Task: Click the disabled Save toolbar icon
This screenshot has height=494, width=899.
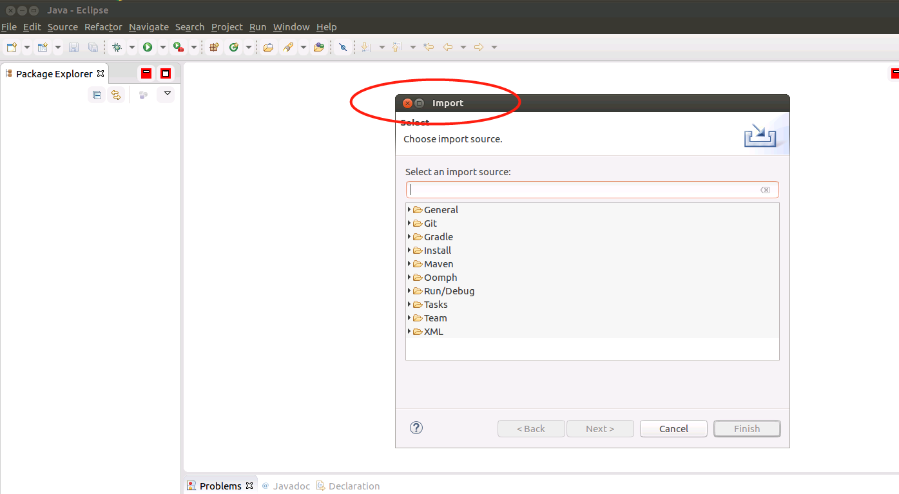Action: click(73, 47)
